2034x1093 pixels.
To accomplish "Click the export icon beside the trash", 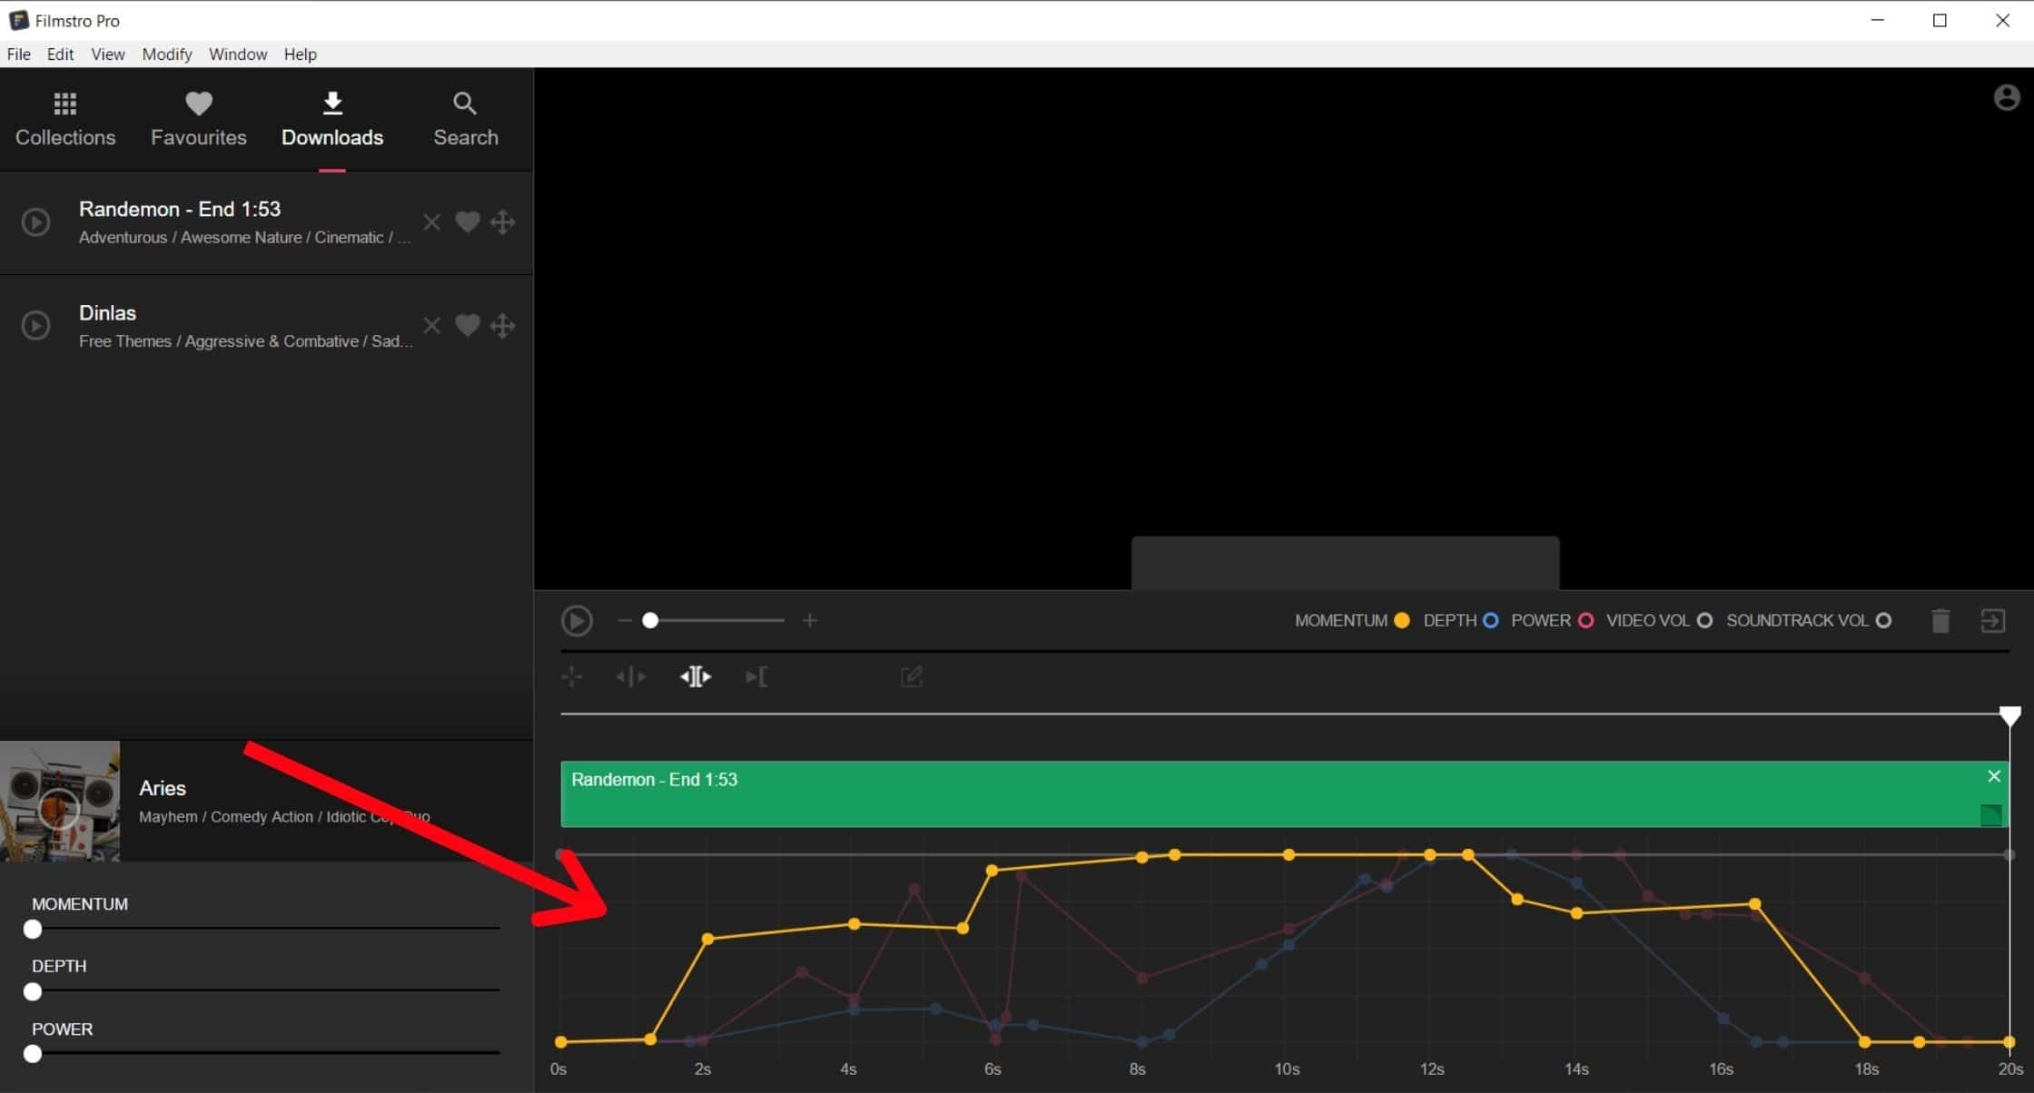I will click(1992, 621).
